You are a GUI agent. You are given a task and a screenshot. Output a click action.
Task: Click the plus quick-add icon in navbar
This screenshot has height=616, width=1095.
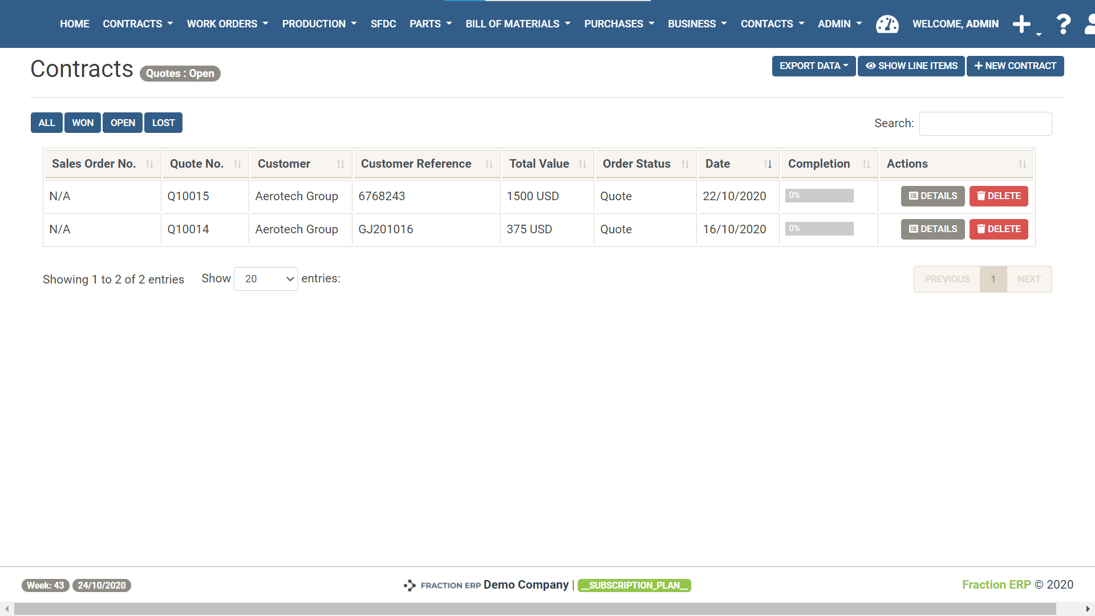(1021, 24)
